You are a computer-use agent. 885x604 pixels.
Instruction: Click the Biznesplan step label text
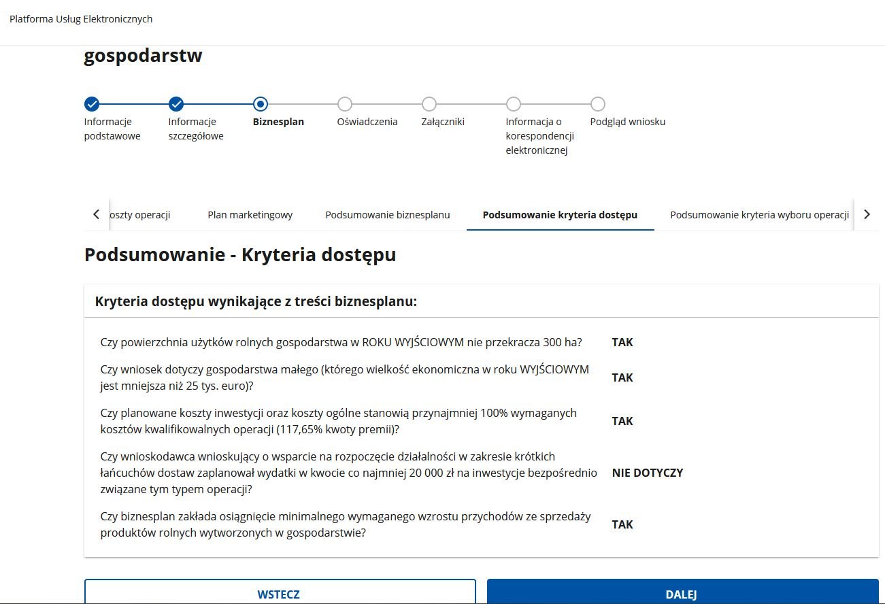coord(278,122)
